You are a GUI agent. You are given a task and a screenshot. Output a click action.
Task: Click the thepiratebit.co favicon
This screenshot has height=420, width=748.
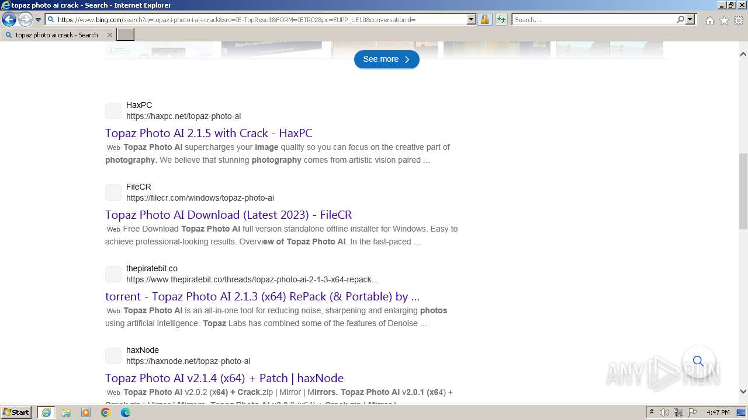(x=113, y=274)
